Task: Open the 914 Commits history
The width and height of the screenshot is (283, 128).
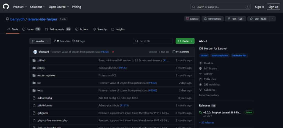Action: click(x=181, y=52)
